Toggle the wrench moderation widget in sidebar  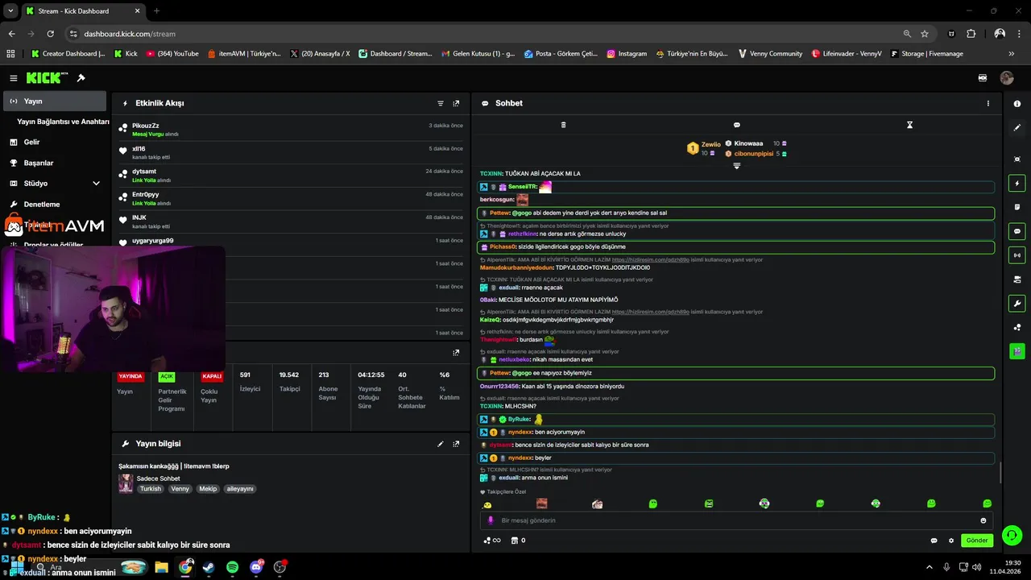click(1017, 304)
